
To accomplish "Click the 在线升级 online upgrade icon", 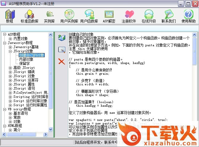I will tap(149, 15).
